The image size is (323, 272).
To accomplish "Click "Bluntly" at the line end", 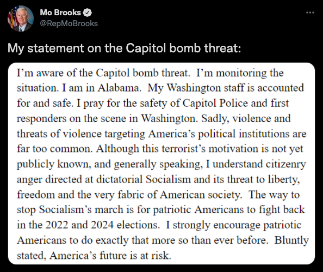I will pos(291,240).
